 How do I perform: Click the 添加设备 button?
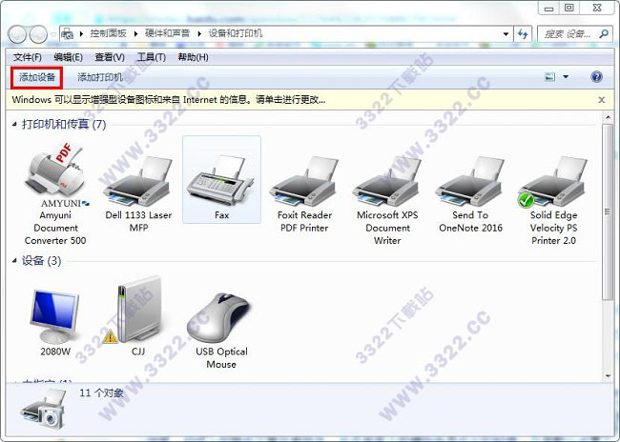37,77
